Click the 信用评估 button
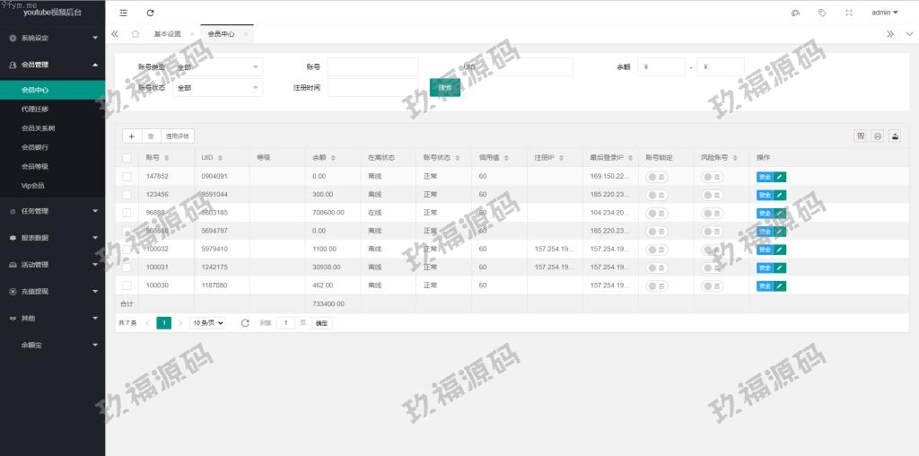Viewport: 919px width, 456px height. click(x=178, y=136)
